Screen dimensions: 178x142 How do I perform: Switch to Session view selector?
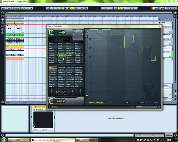[x=175, y=16]
